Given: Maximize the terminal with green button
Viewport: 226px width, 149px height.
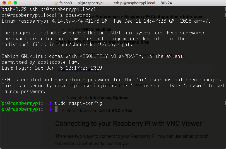Looking at the screenshot, I should (15, 3).
